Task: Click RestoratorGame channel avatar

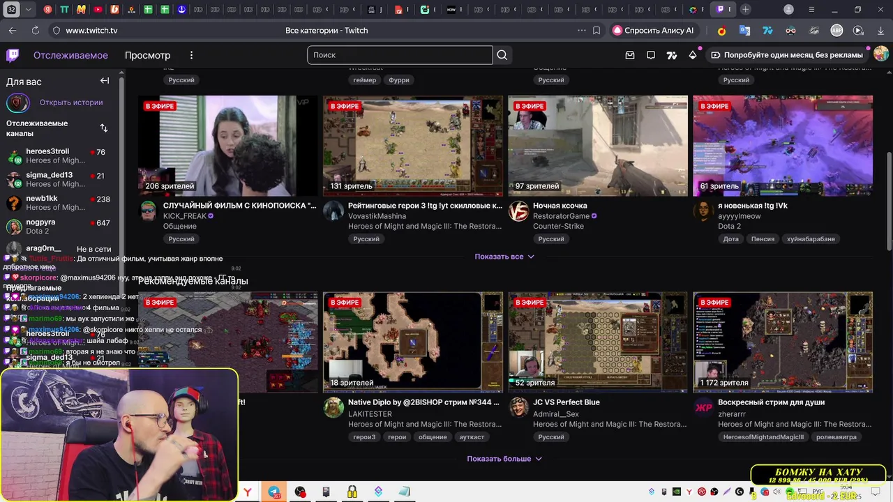Action: coord(518,211)
